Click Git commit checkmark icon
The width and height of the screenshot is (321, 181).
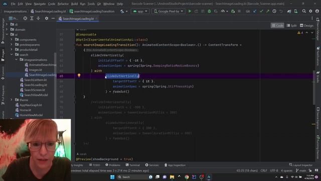[261, 11]
